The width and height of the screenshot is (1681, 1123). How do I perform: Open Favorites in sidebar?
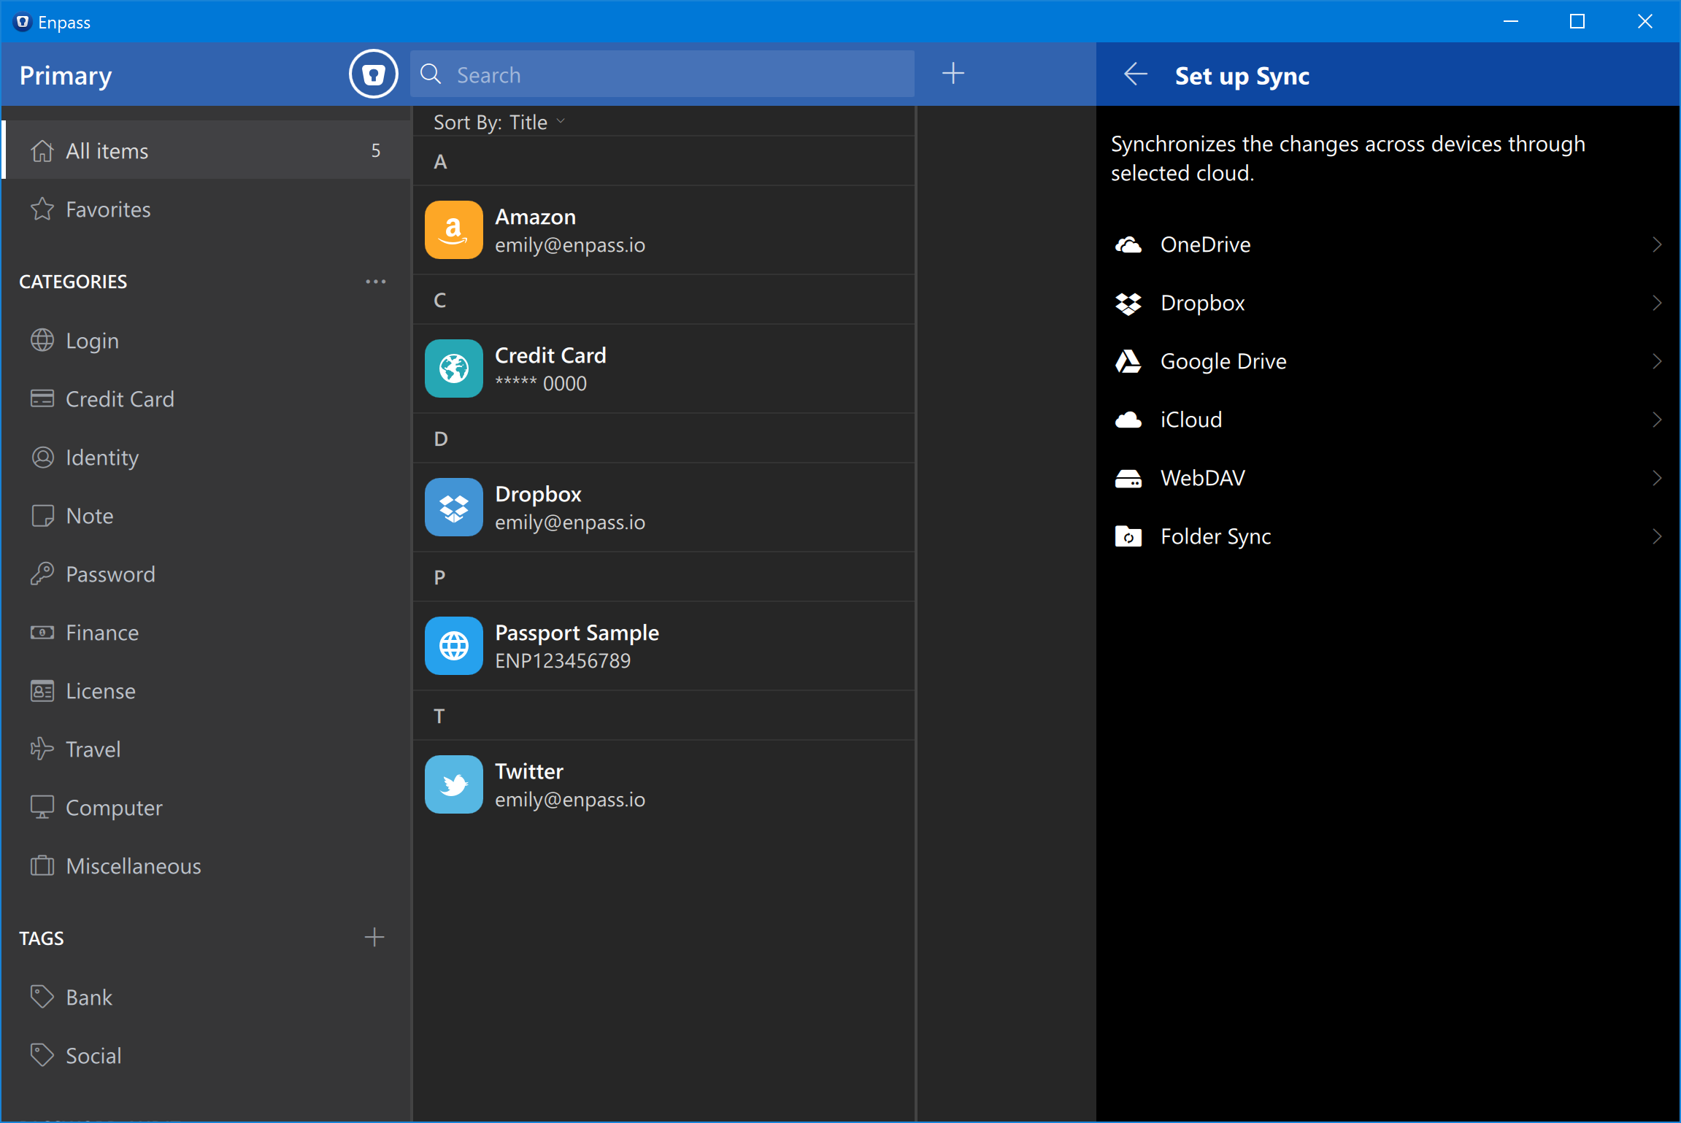[207, 209]
